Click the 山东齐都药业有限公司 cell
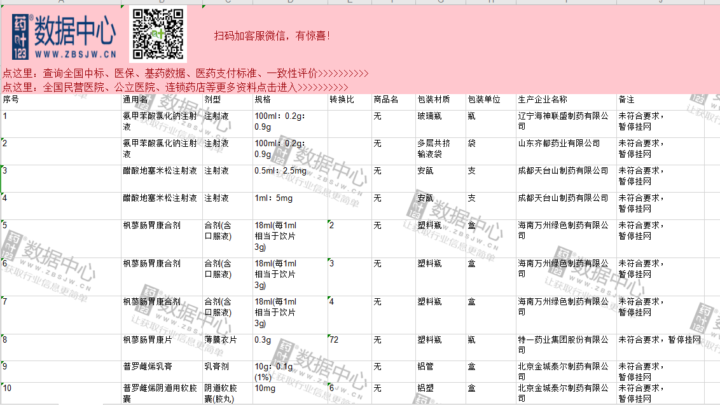The image size is (720, 405). coord(566,151)
